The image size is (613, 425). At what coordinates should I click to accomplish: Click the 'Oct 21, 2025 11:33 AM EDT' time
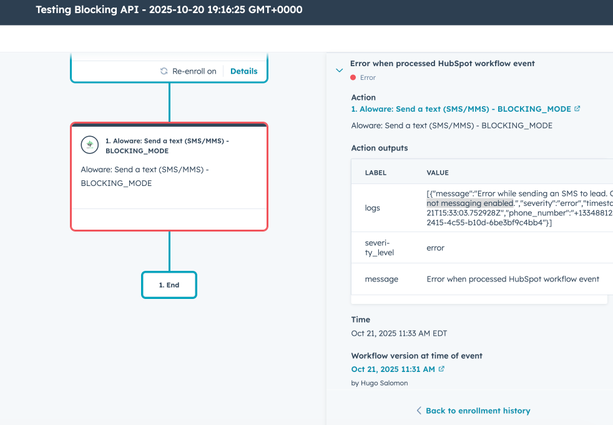pyautogui.click(x=399, y=333)
